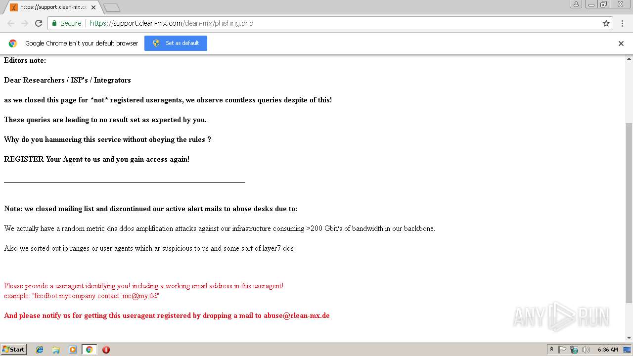Click 'Please provide a useragent identifying you' line

[x=143, y=286]
